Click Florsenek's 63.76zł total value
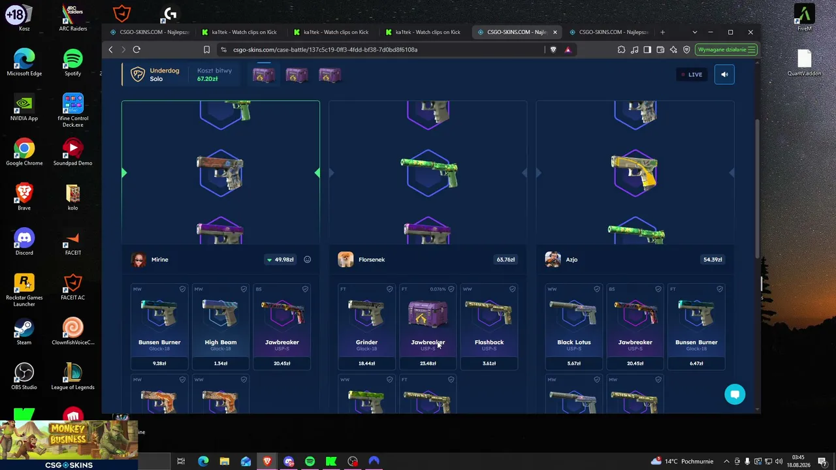 [x=506, y=260]
